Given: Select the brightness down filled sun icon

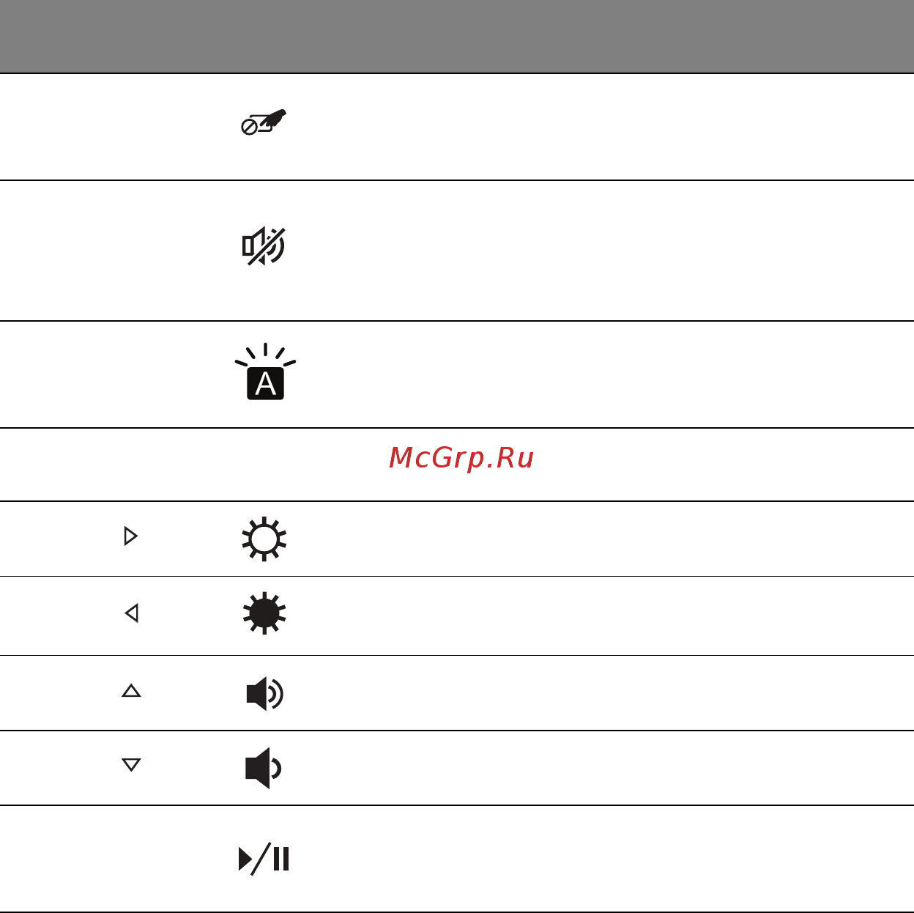Looking at the screenshot, I should [264, 613].
